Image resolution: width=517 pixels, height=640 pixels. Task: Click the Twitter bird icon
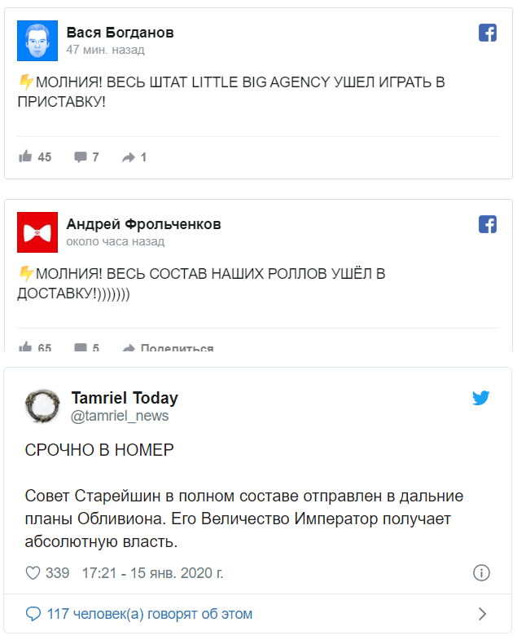pos(481,399)
